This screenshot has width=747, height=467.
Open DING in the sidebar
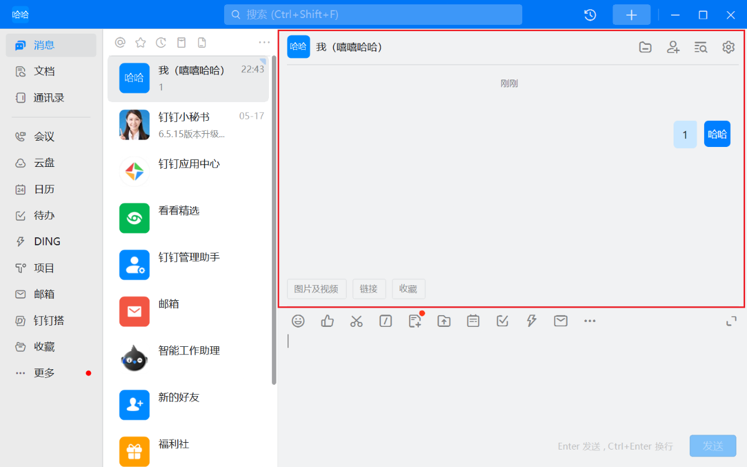(x=51, y=242)
